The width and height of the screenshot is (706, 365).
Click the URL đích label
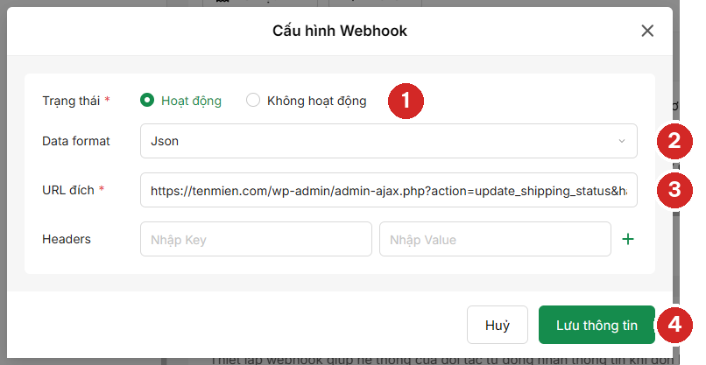point(68,190)
